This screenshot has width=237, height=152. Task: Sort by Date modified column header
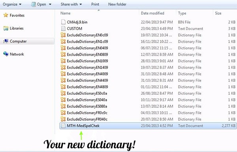pyautogui.click(x=152, y=13)
